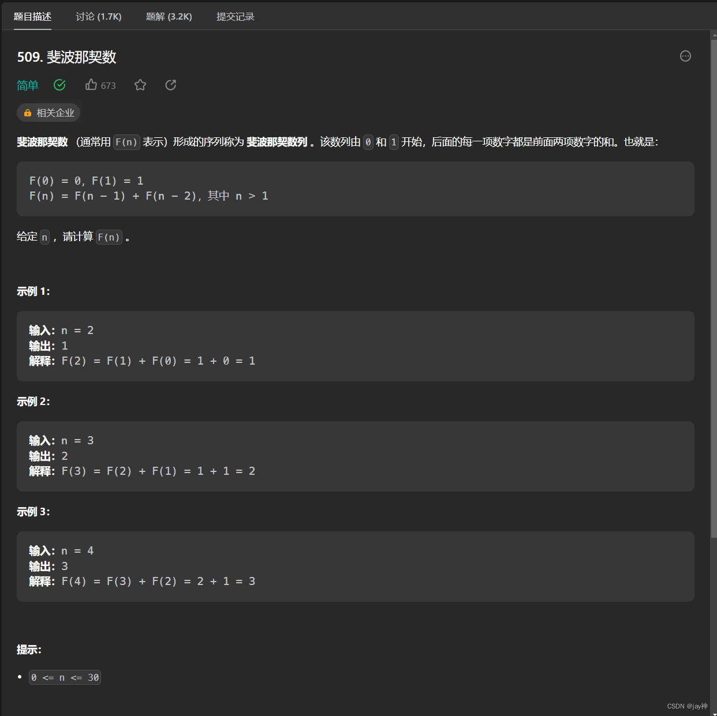Click the 示例 1 example code block
This screenshot has height=716, width=717.
pos(356,346)
